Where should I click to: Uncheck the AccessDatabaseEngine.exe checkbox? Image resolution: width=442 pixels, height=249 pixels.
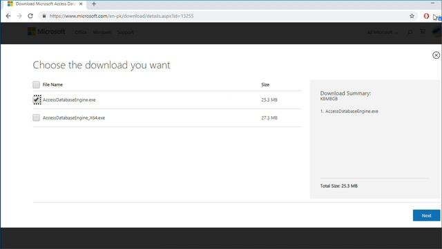click(37, 100)
